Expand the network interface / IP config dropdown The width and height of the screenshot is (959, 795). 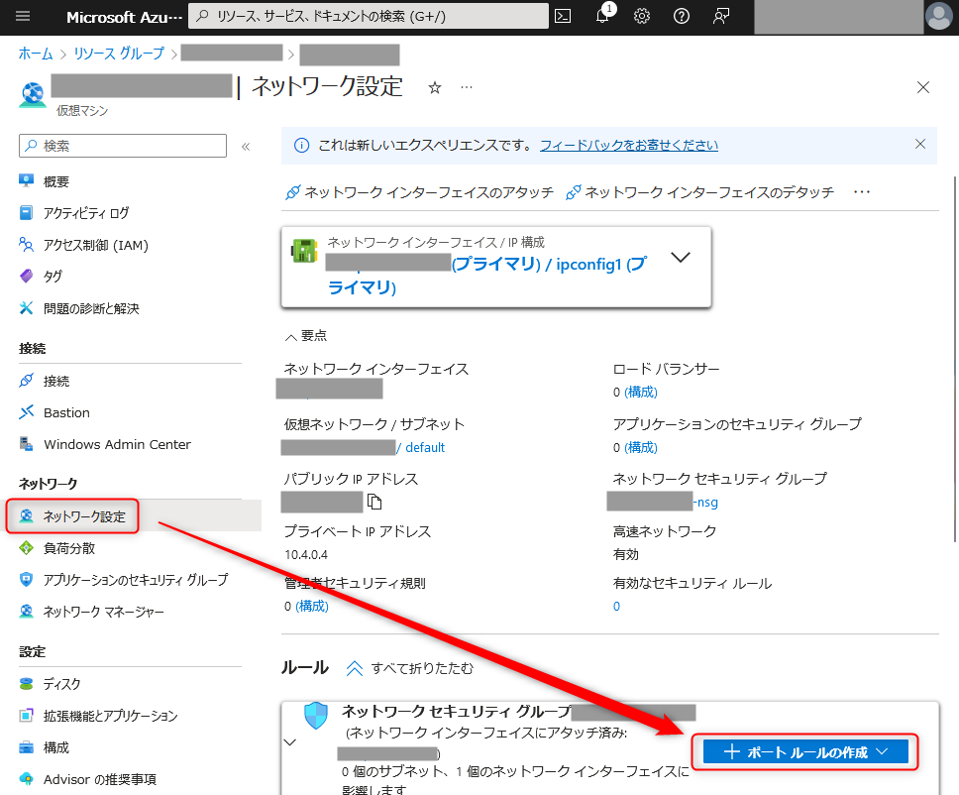tap(681, 257)
